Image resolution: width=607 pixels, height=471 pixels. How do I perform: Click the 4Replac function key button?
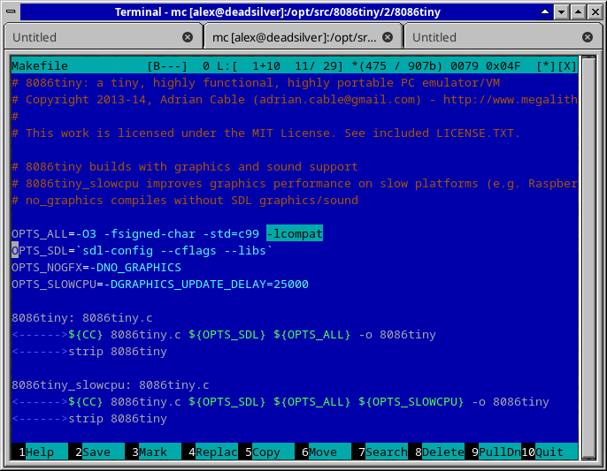[210, 452]
